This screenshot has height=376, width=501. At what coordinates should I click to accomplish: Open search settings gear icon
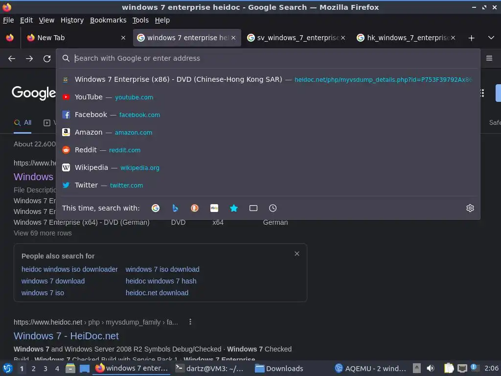470,208
